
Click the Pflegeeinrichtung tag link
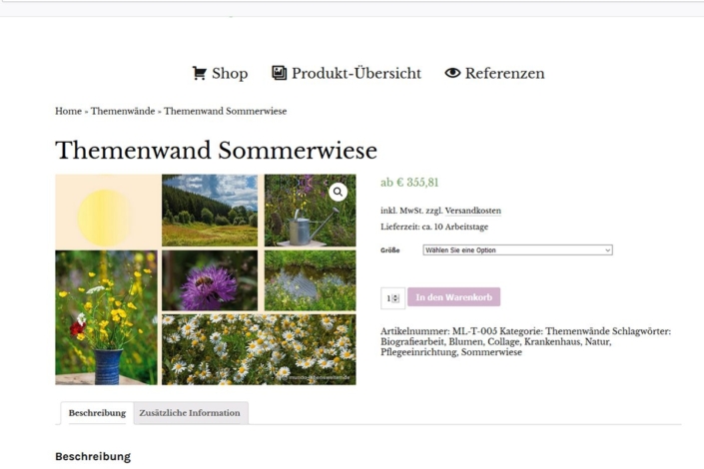point(418,352)
